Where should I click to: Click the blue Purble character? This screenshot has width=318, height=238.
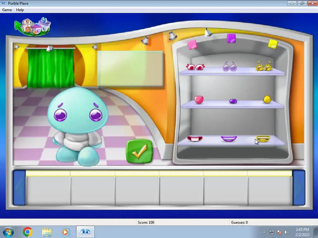click(78, 126)
